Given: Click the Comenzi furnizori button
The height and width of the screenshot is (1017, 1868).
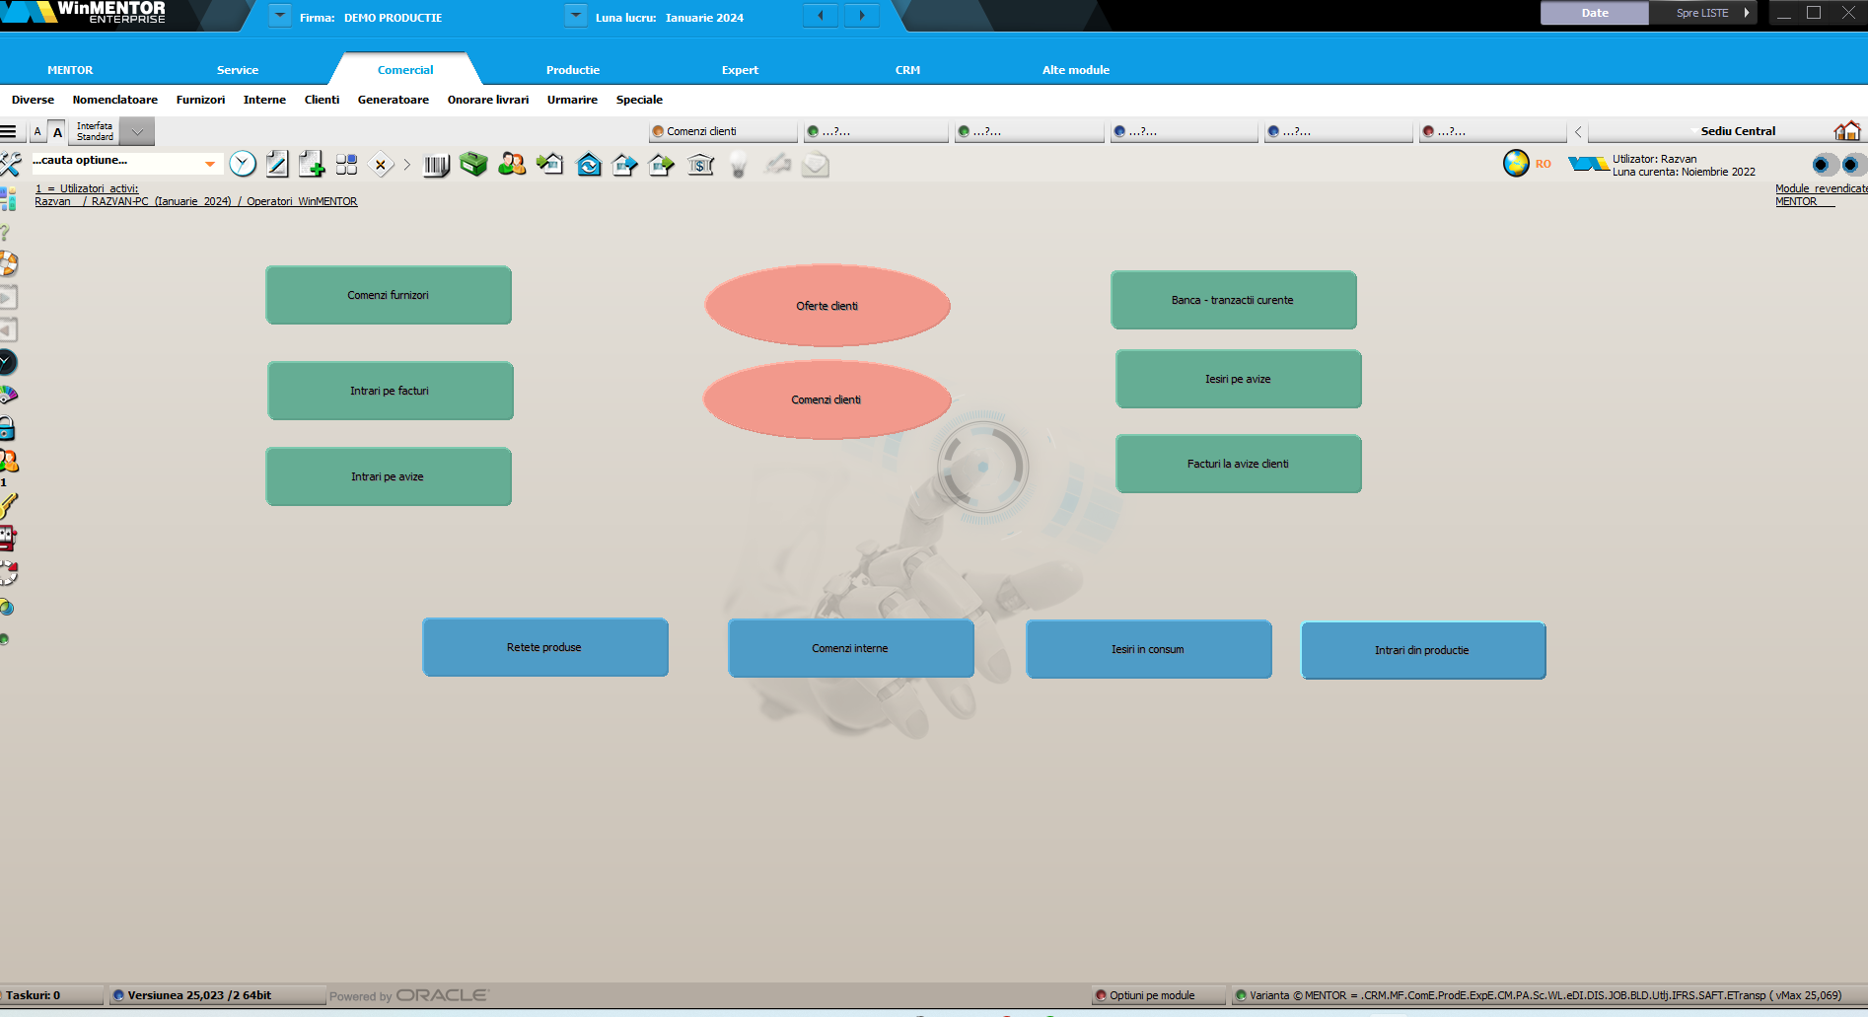Looking at the screenshot, I should pyautogui.click(x=389, y=295).
